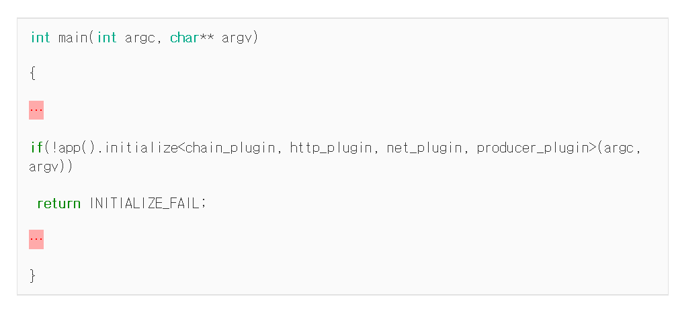
Task: Click net_plugin in template arguments
Action: click(424, 148)
